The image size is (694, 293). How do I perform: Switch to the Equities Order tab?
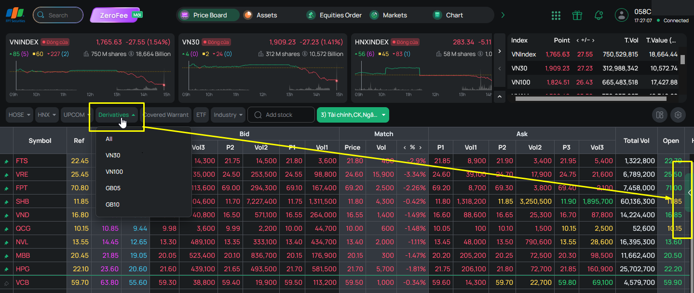[x=334, y=15]
